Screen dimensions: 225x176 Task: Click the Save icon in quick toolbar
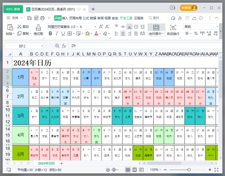[29, 18]
